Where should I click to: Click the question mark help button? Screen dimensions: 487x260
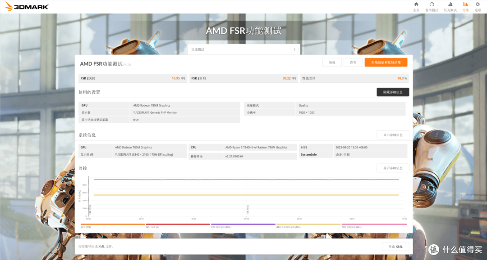pyautogui.click(x=294, y=49)
